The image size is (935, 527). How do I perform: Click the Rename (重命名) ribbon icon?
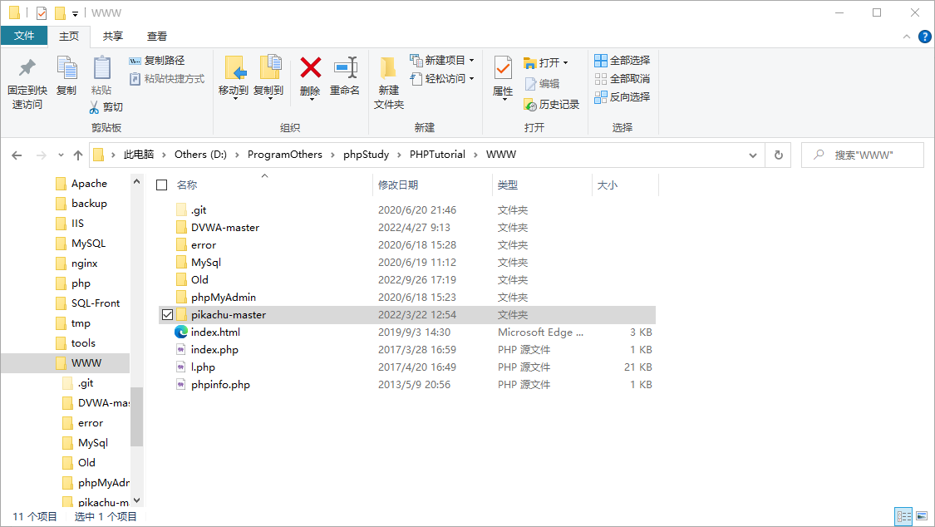[x=345, y=68]
